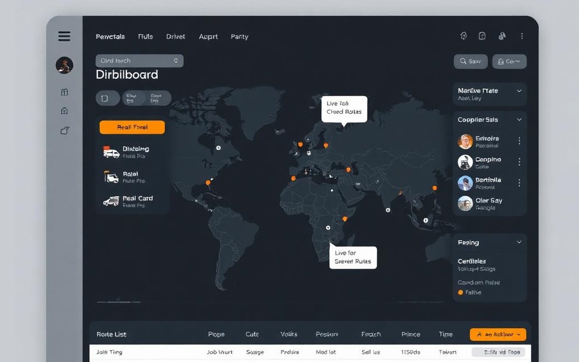Click the first top-right header icon
Screen dimensions: 579x362
(464, 36)
